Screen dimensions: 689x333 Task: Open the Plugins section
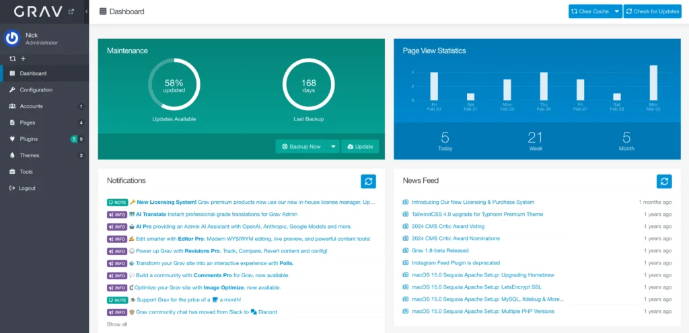(44, 139)
